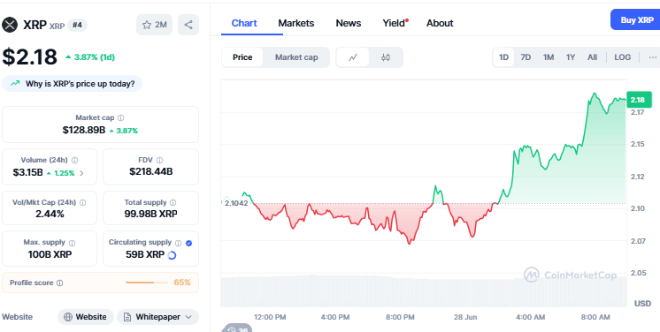Image resolution: width=660 pixels, height=332 pixels.
Task: Click the Profile score progress bar
Action: coord(147,283)
